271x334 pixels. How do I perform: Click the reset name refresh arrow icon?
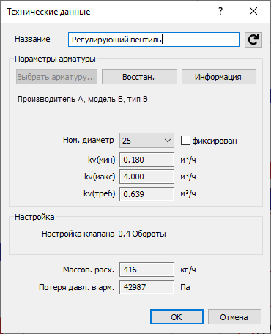253,40
